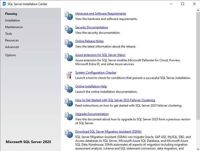Select the Planning category
The height and width of the screenshot is (151, 200).
pyautogui.click(x=11, y=14)
